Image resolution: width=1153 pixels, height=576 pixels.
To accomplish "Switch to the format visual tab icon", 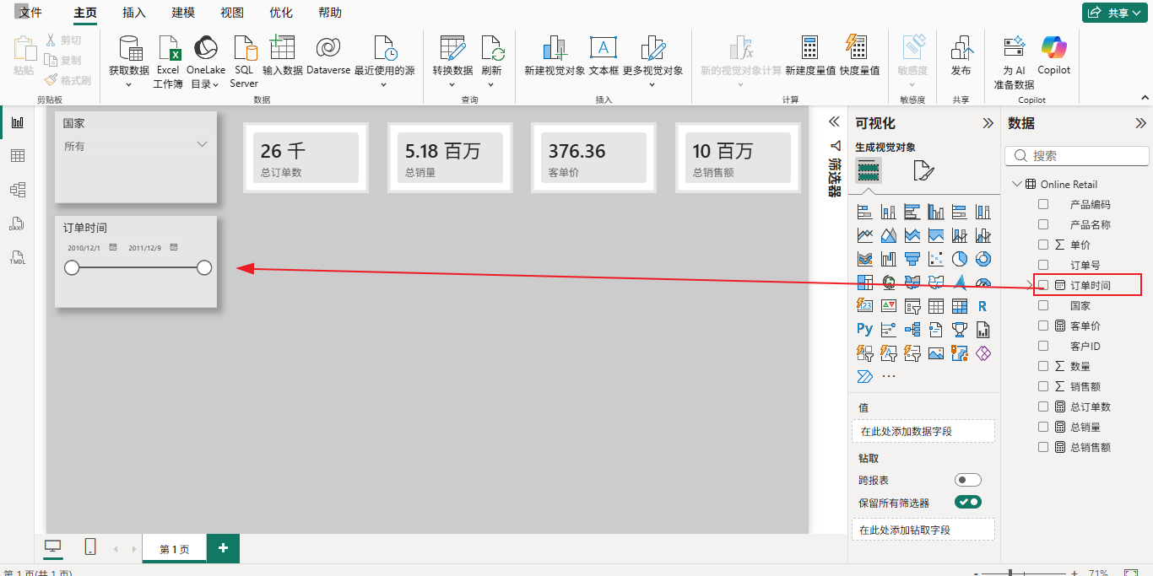I will tap(924, 171).
